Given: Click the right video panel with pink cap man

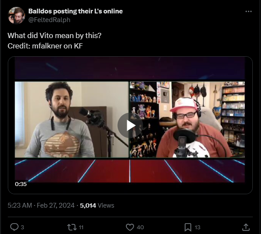Looking at the screenshot, I should coord(187,119).
